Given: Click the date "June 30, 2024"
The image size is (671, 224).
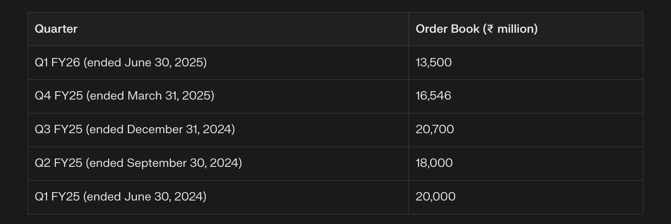Looking at the screenshot, I should click(x=164, y=197).
